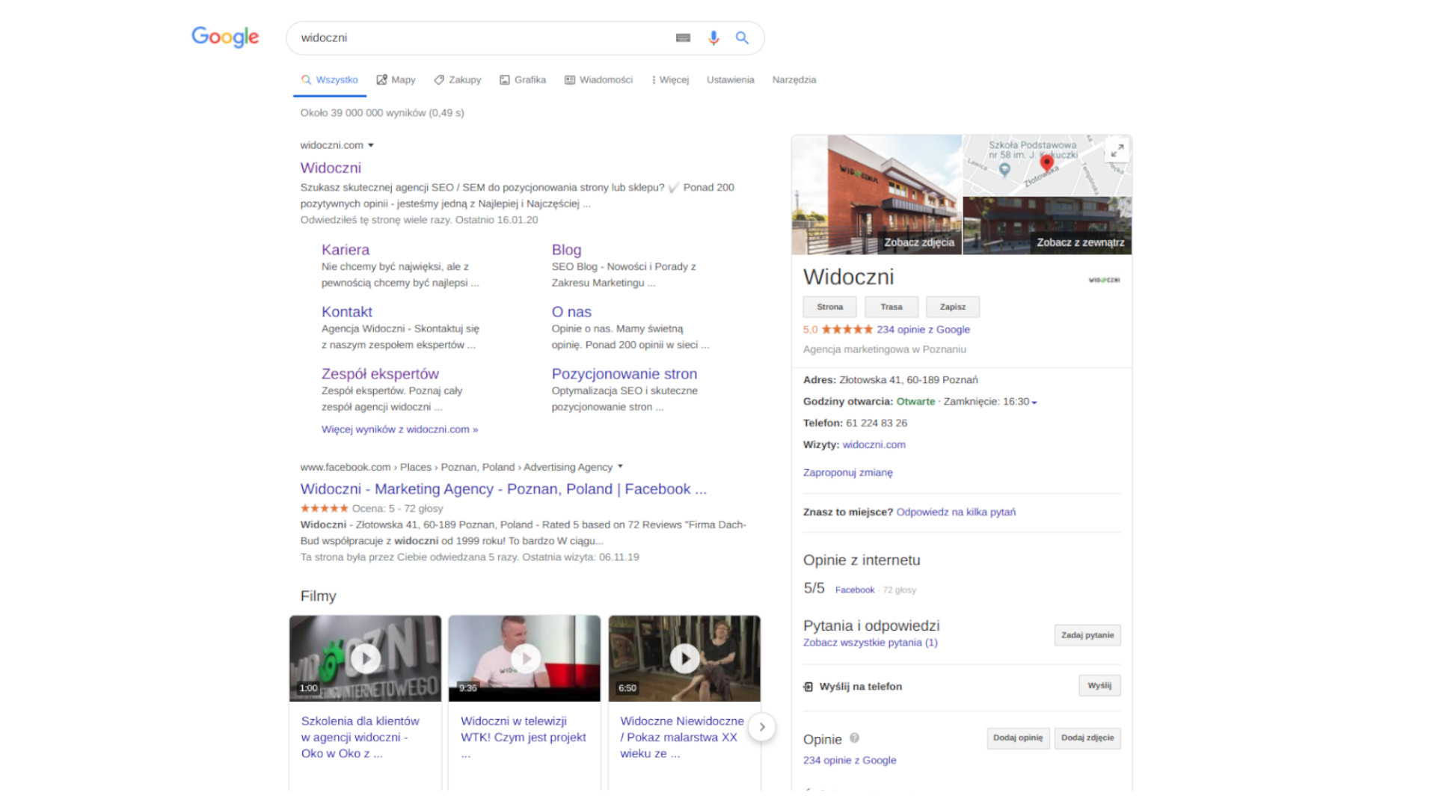Viewport: 1436px width, 808px height.
Task: Open the Blog sitelink
Action: pyautogui.click(x=566, y=250)
